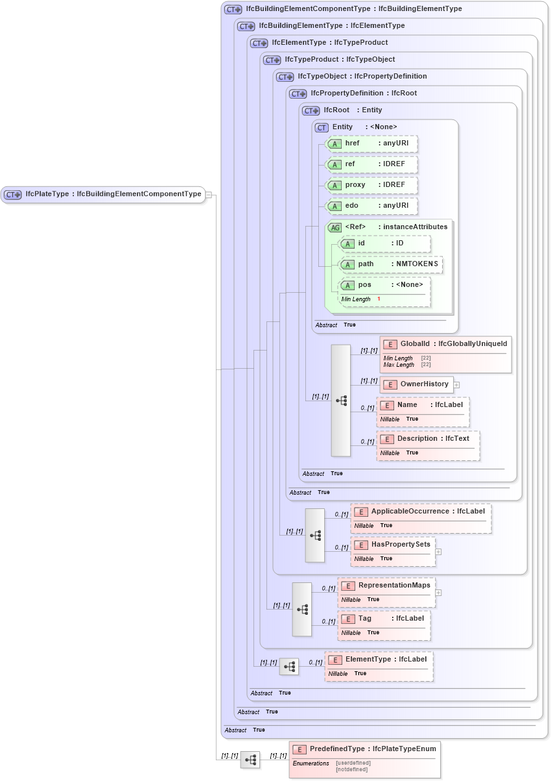Select the E icon of the PredefinedType element
The image size is (551, 781).
pos(299,749)
